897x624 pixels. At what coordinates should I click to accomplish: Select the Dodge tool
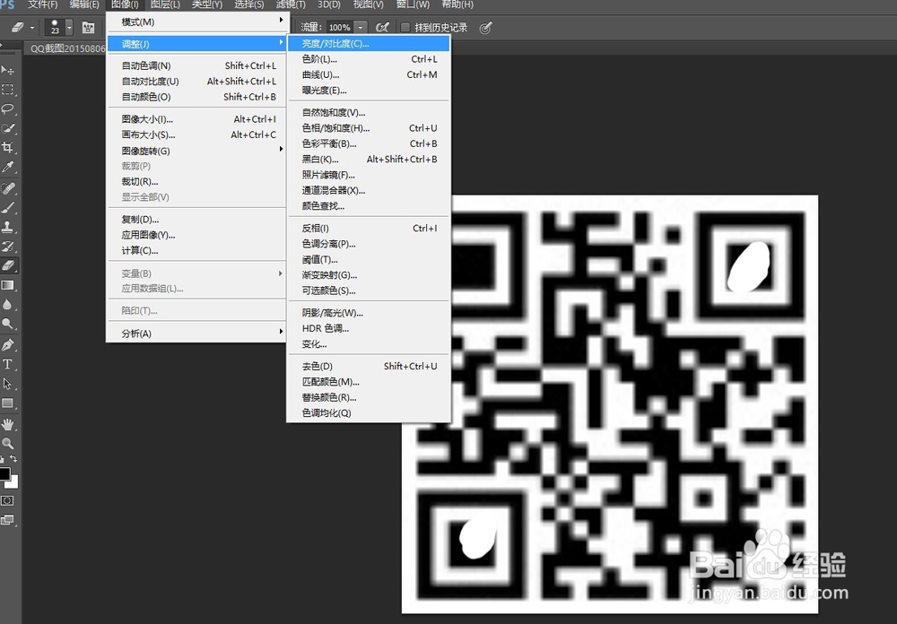(8, 324)
